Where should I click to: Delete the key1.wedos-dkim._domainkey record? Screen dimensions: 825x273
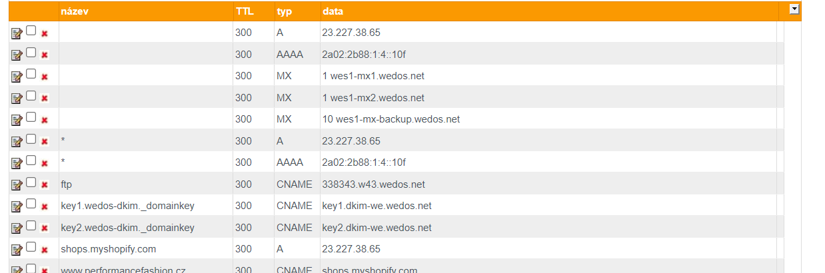(45, 206)
